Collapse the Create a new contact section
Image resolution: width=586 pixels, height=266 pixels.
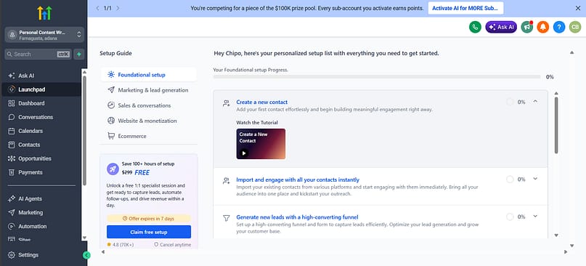pyautogui.click(x=535, y=102)
